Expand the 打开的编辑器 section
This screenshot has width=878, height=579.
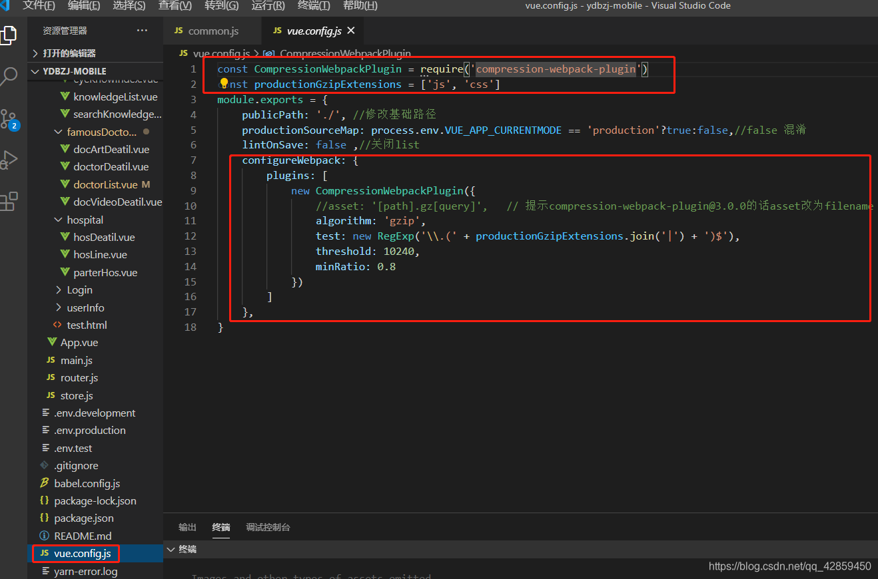click(x=95, y=53)
